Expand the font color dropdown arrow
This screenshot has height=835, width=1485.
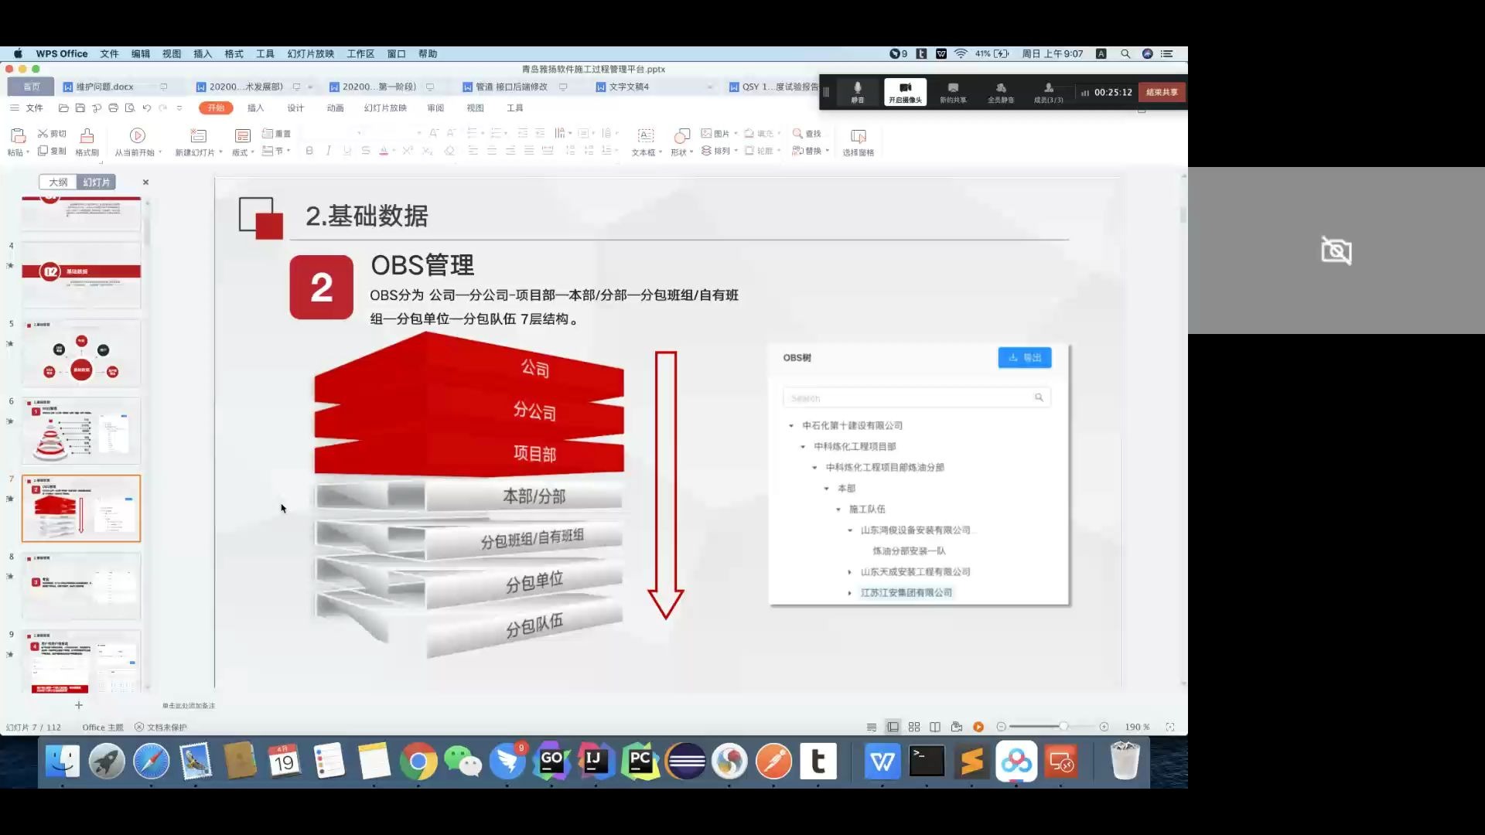pyautogui.click(x=393, y=151)
